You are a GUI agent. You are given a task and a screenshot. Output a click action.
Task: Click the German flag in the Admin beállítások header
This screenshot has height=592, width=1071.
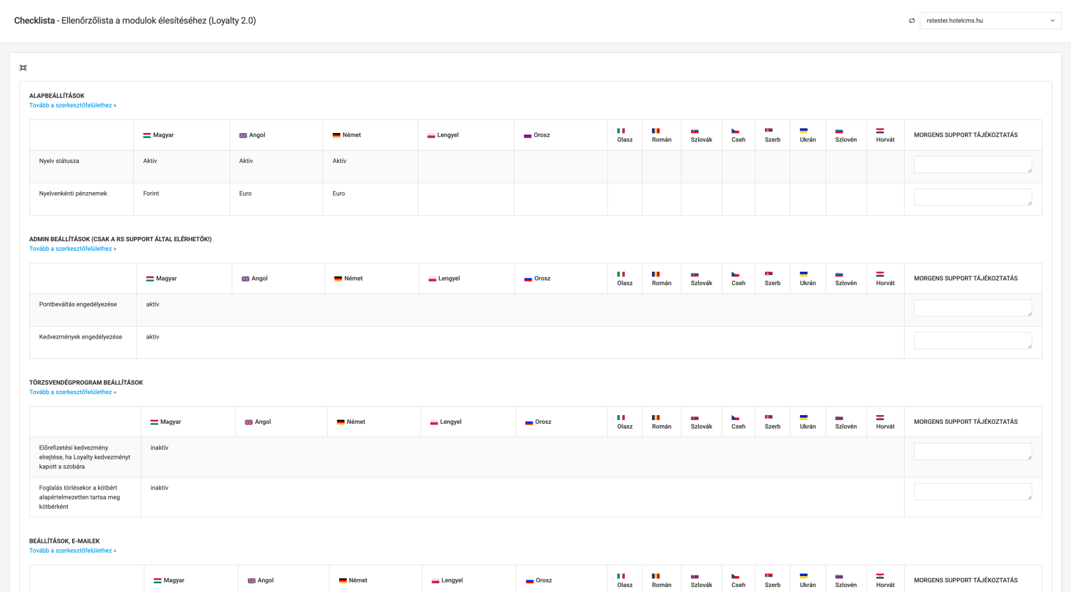pyautogui.click(x=338, y=279)
